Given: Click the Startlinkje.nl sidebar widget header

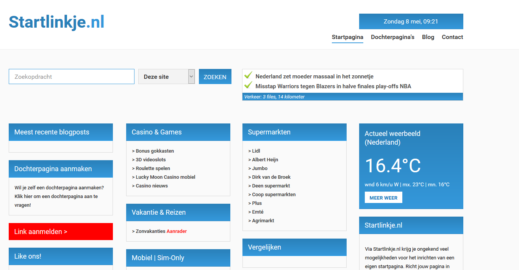Looking at the screenshot, I should point(411,225).
